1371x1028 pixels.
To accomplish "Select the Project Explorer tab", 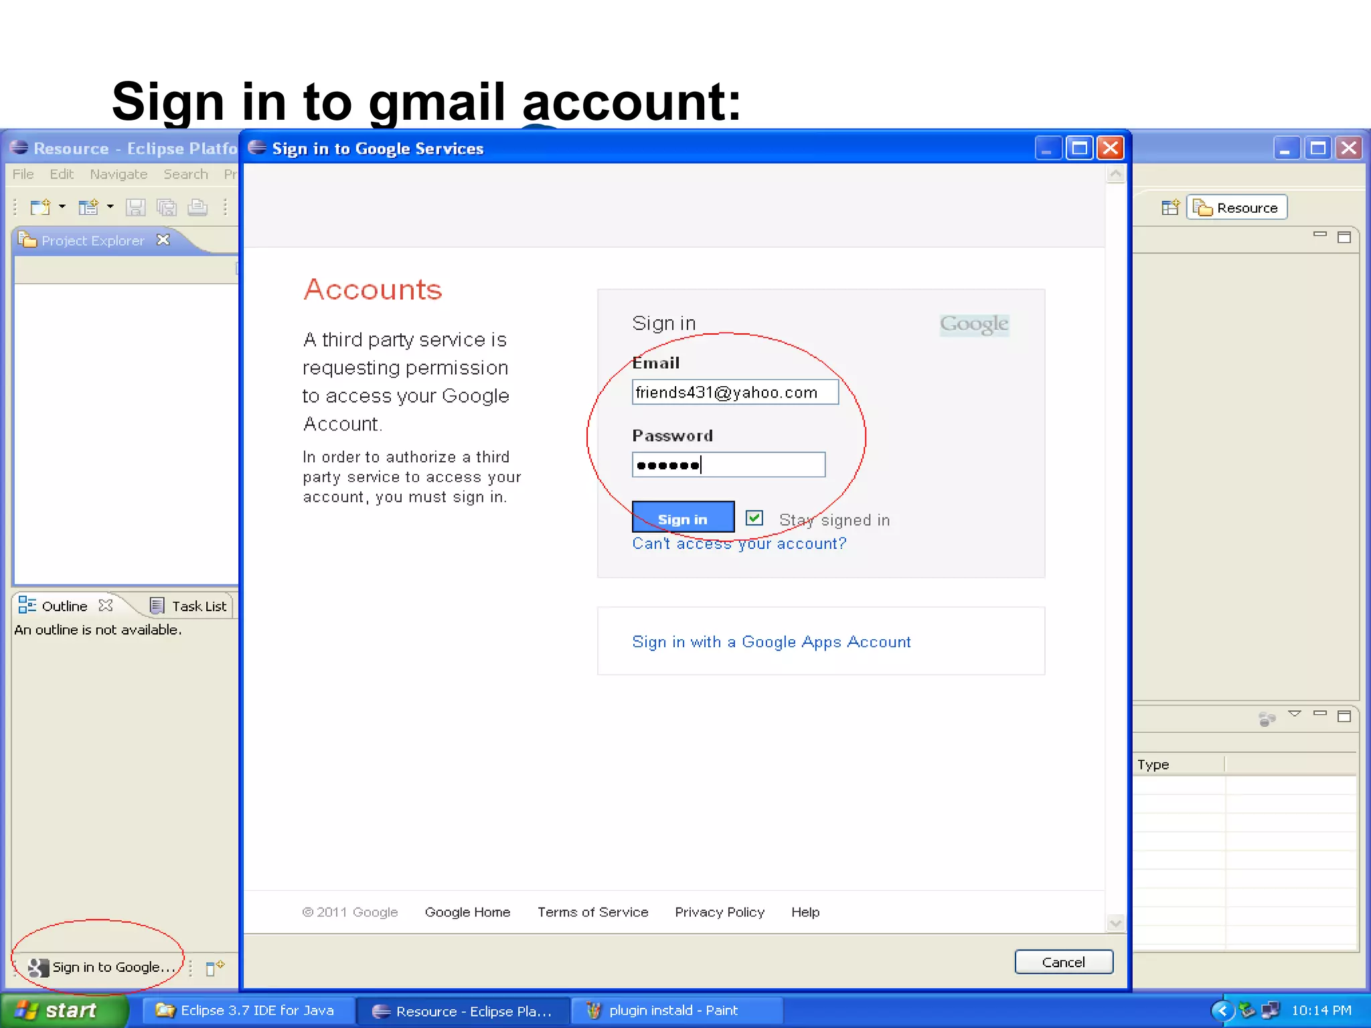I will coord(92,240).
